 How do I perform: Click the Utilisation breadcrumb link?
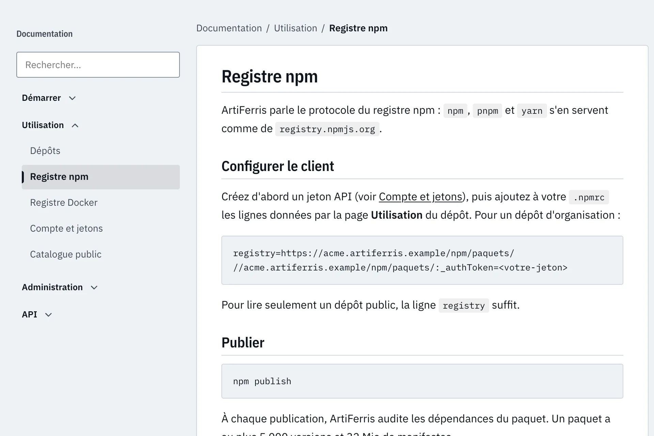[295, 28]
